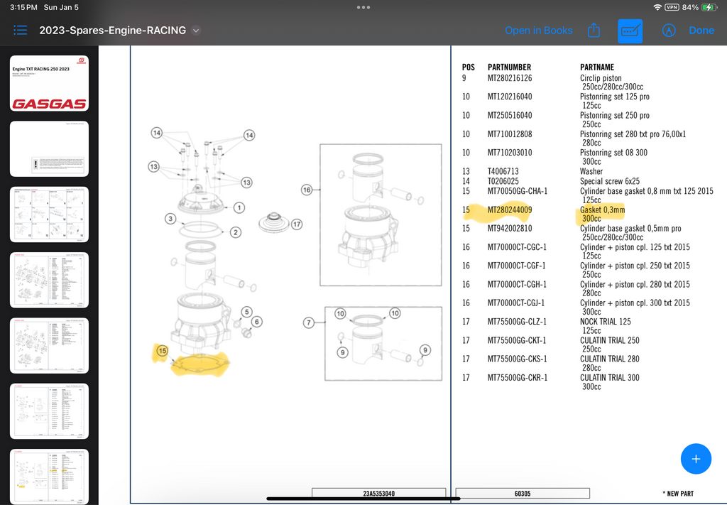Image resolution: width=727 pixels, height=505 pixels.
Task: Click the Open in Books link
Action: (x=538, y=31)
